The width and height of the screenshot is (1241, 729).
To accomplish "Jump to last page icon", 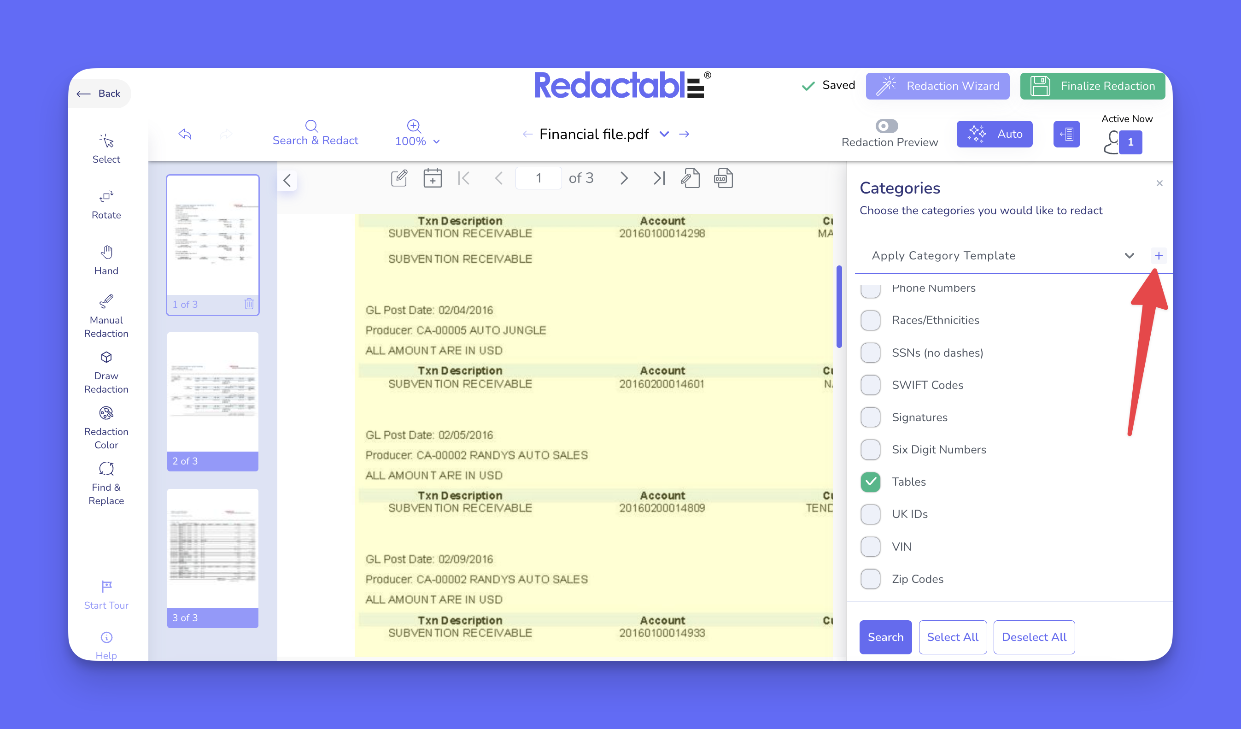I will 659,178.
